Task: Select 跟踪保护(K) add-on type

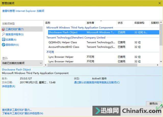Action: tap(12, 45)
